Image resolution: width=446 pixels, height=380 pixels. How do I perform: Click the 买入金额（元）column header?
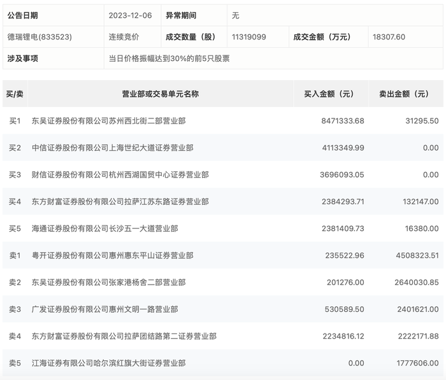coord(329,94)
